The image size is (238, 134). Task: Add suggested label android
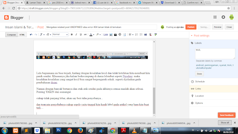pos(200,65)
